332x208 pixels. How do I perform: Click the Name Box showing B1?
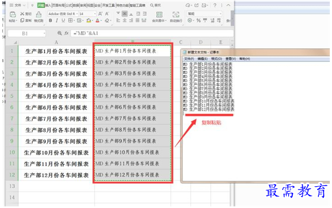click(25, 33)
